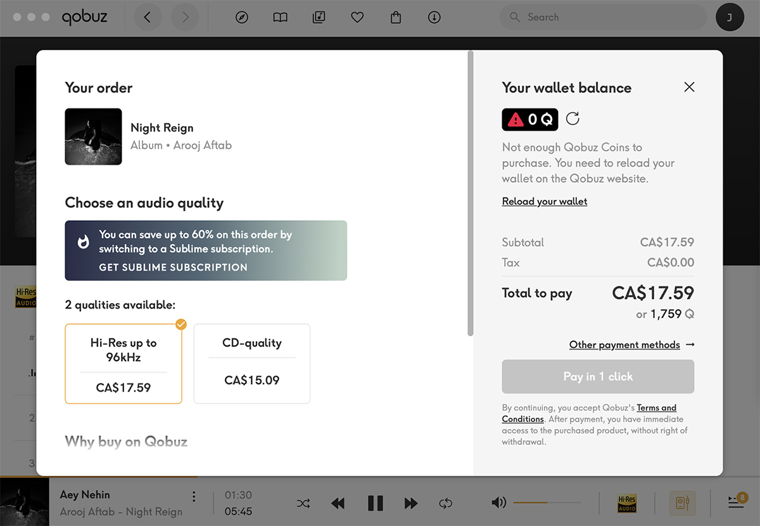Image resolution: width=760 pixels, height=526 pixels.
Task: Open the J user account menu
Action: (730, 18)
